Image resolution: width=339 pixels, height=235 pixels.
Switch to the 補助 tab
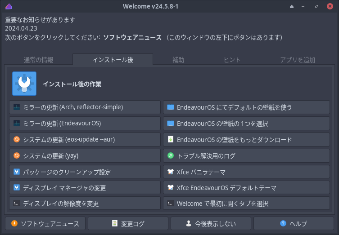(x=178, y=60)
